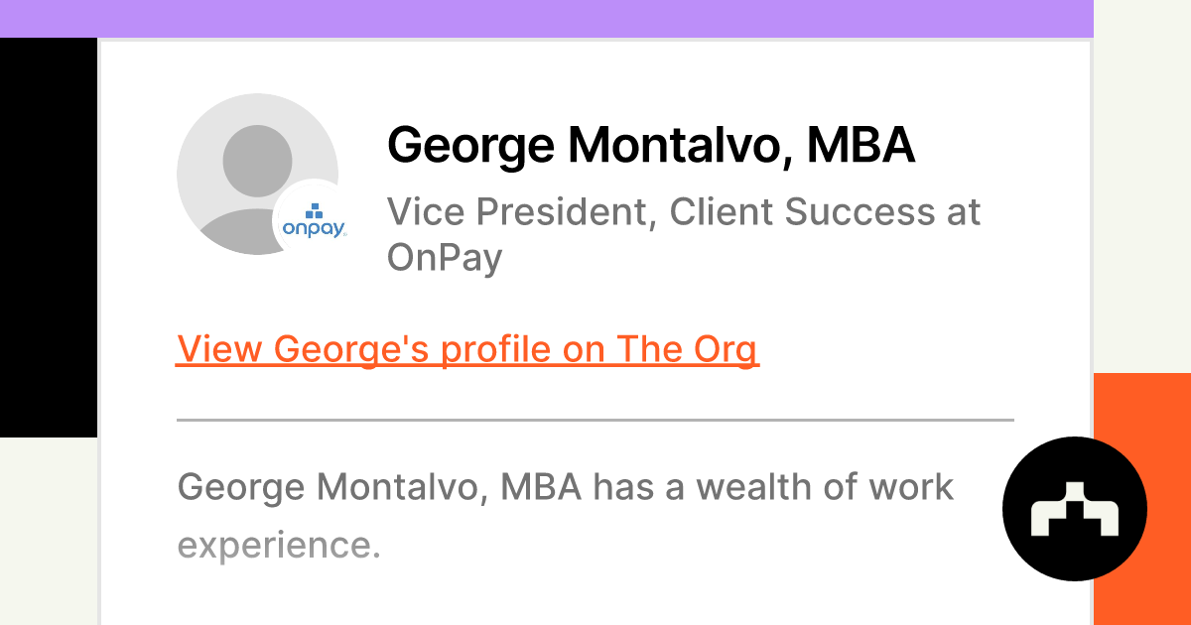Click the head circle of the avatar placeholder
This screenshot has width=1191, height=625.
[x=257, y=162]
